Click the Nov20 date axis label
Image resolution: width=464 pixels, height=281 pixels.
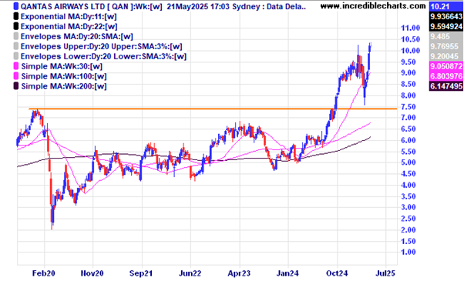(92, 273)
